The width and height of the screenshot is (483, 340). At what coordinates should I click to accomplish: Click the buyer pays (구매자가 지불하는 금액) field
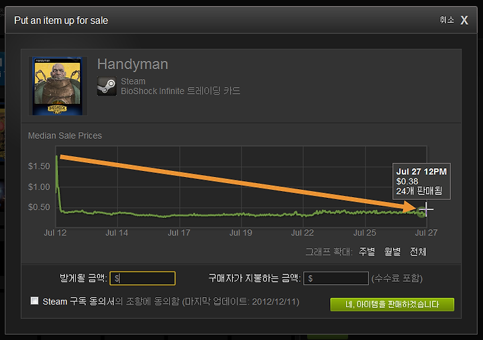pos(336,278)
